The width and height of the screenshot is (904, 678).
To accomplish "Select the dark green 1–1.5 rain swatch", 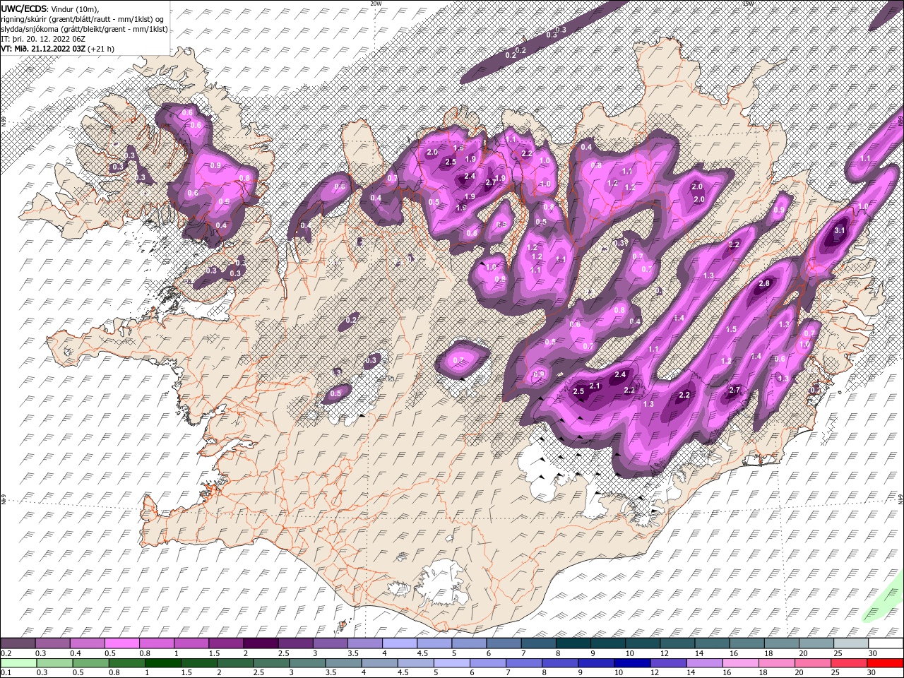I will click(x=162, y=663).
